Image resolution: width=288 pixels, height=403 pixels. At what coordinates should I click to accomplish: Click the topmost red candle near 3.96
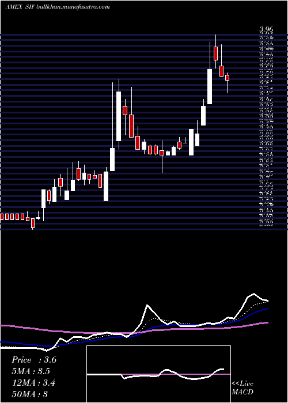coord(216,54)
